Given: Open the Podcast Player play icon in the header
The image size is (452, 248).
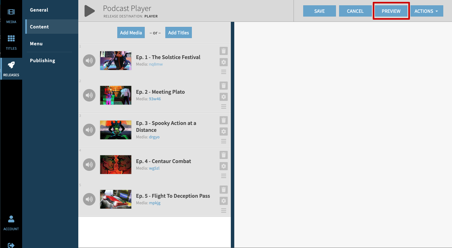Looking at the screenshot, I should 89,11.
